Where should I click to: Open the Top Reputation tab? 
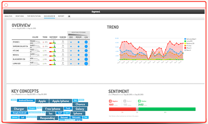34,16
